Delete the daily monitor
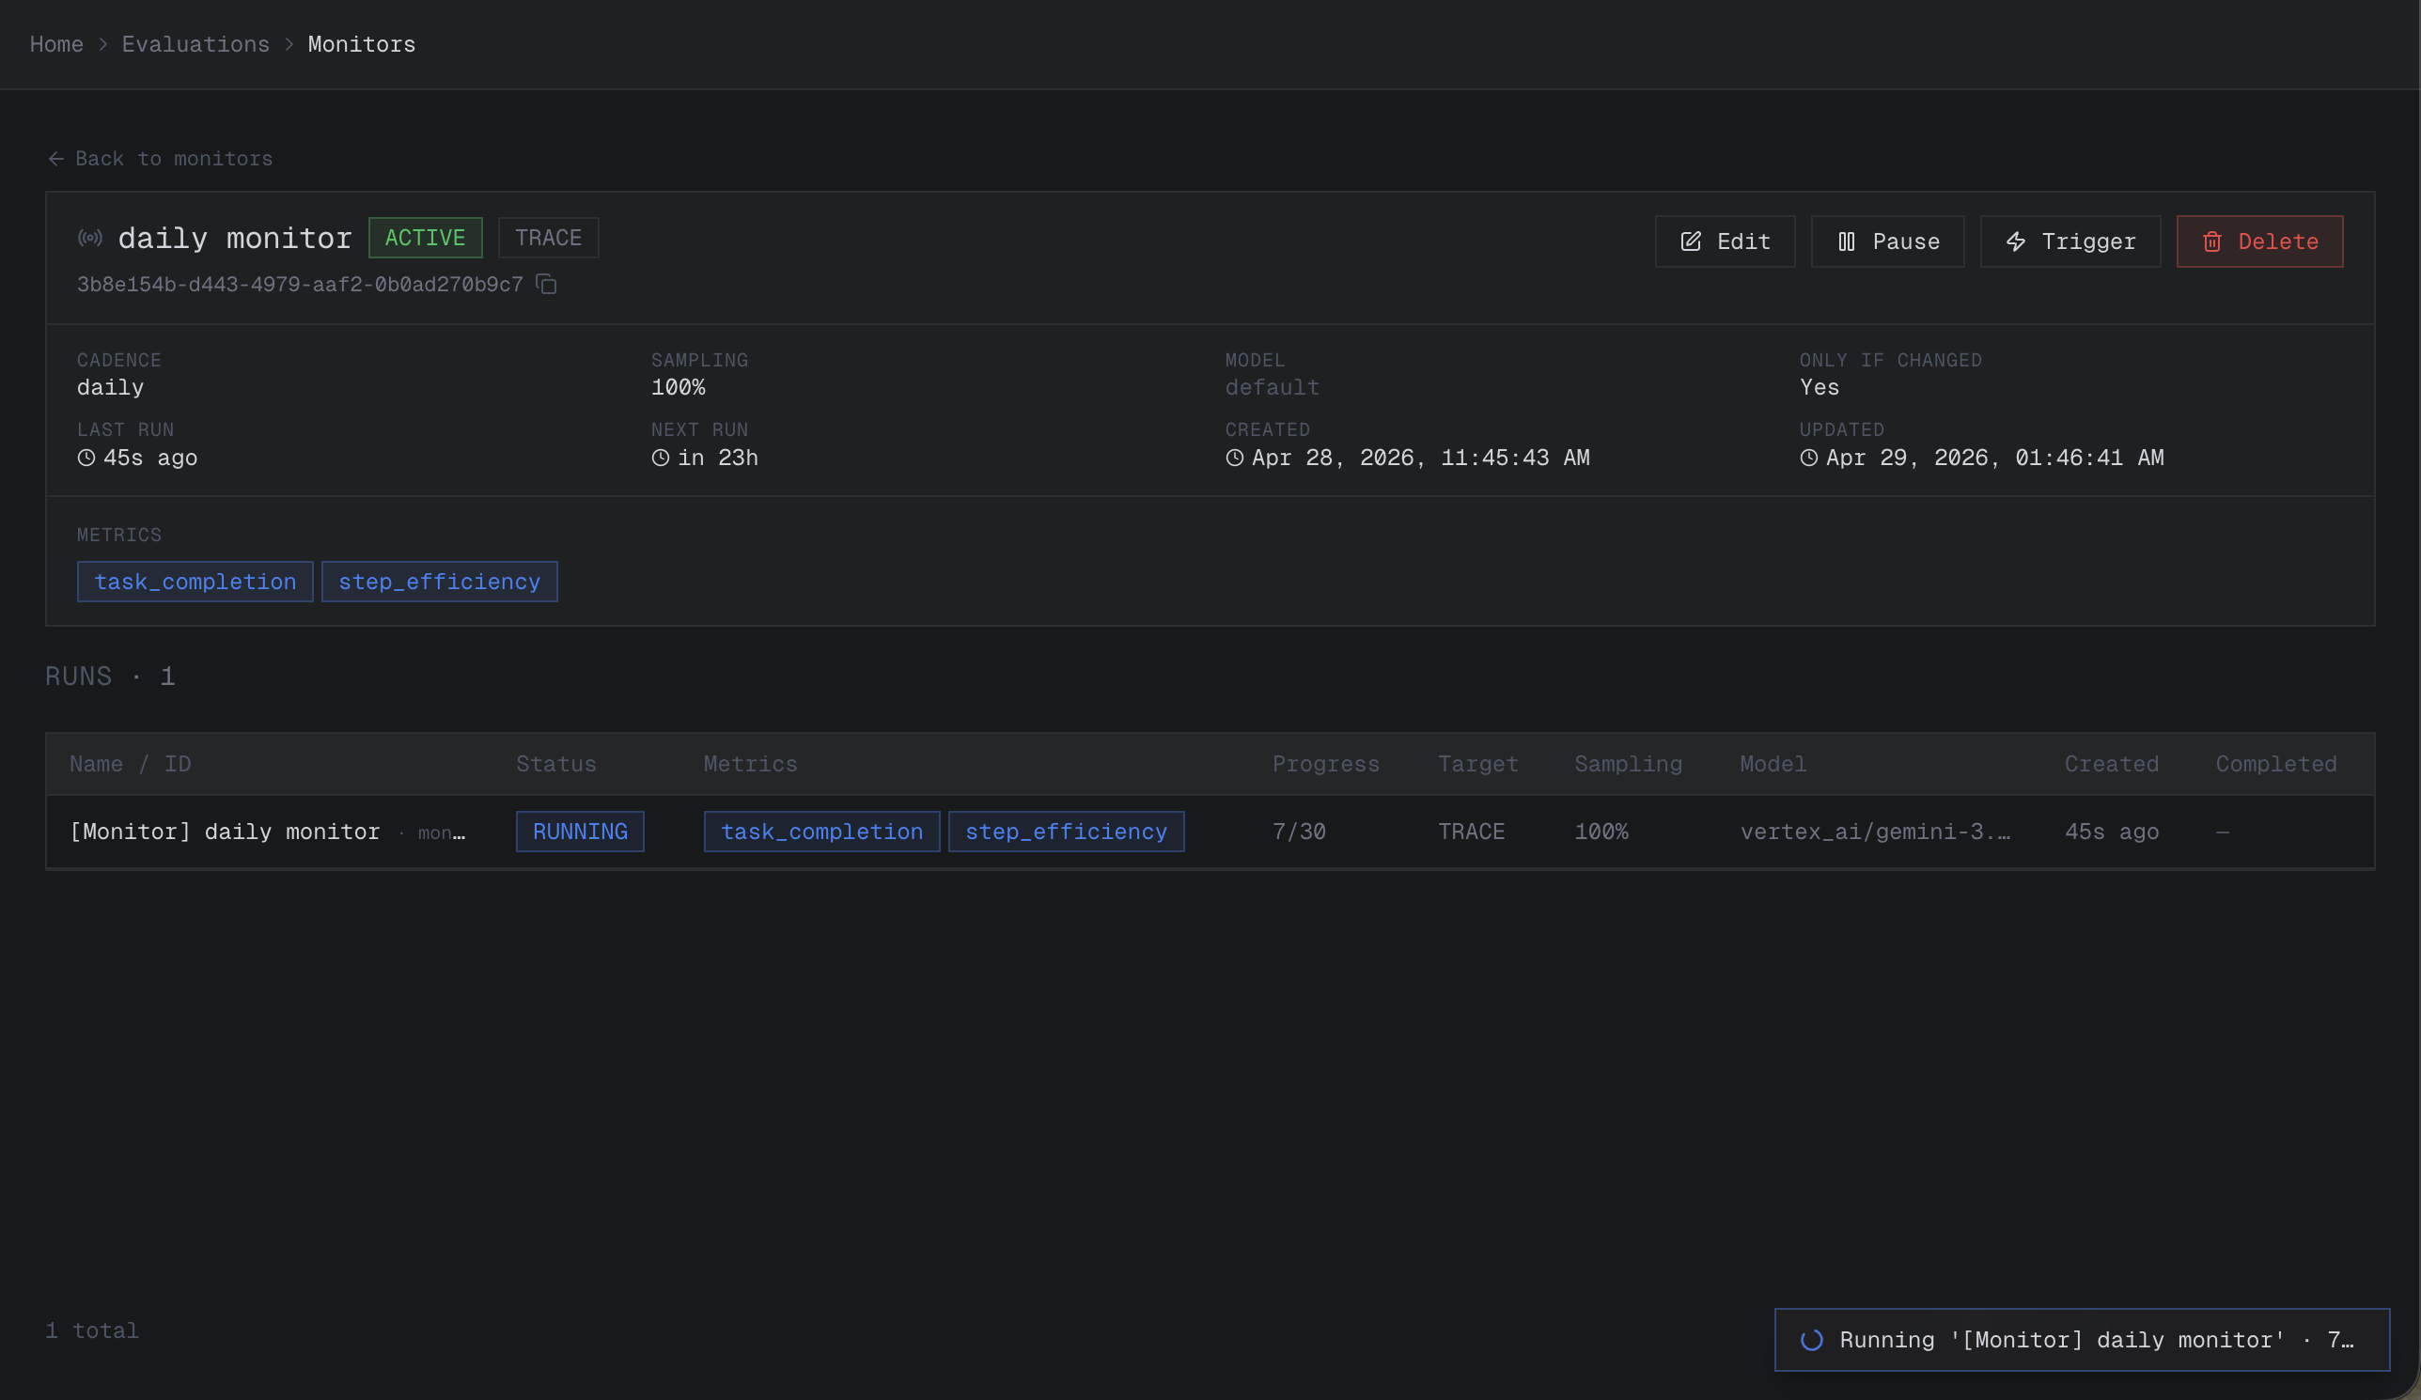2421x1400 pixels. pyautogui.click(x=2259, y=241)
